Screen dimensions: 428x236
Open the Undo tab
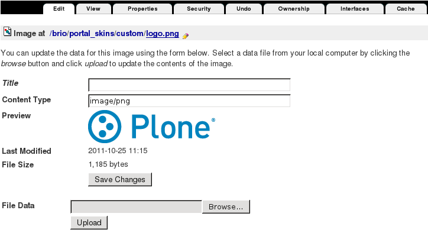[x=244, y=9]
